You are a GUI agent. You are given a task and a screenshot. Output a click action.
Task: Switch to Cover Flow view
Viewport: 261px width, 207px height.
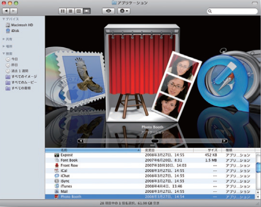pos(87,11)
